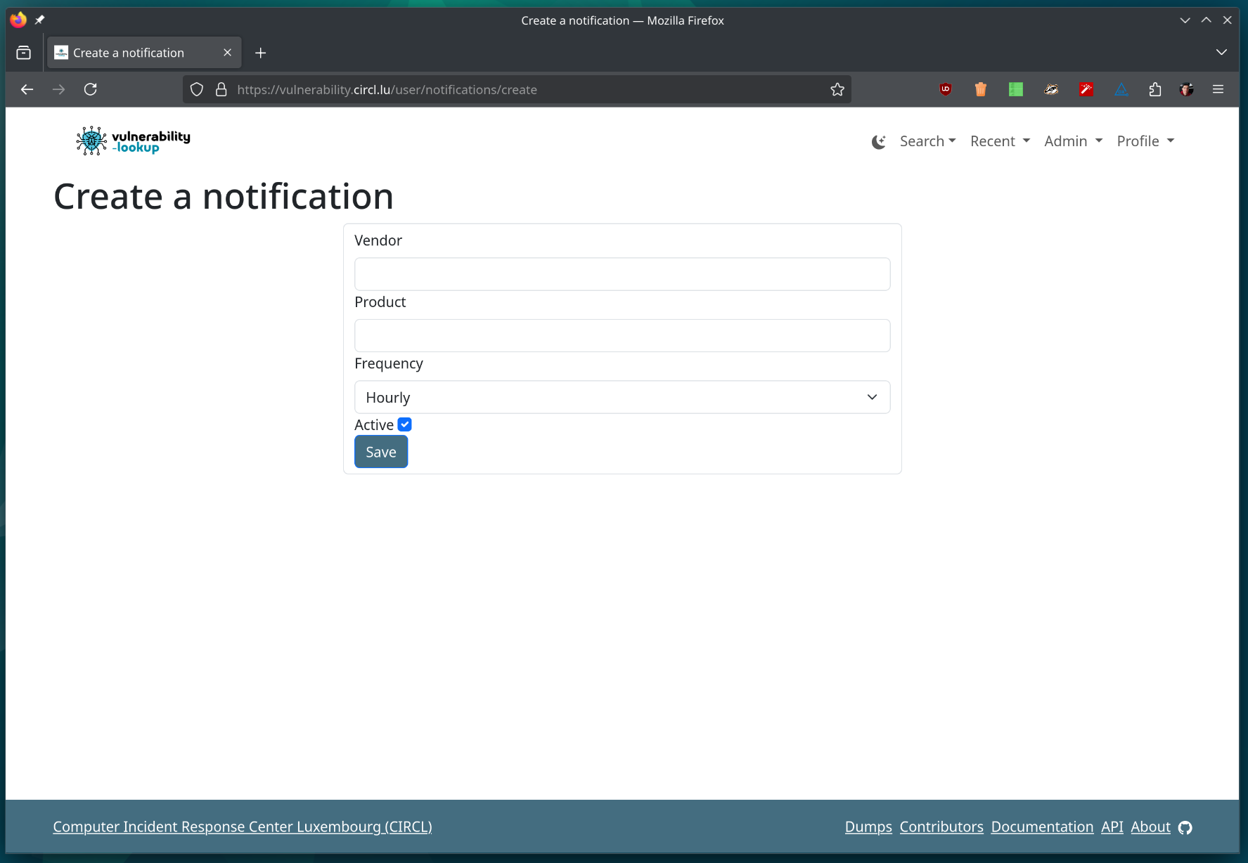Click the blue triangle extension icon
Screen dimensions: 1248x863
pyautogui.click(x=1121, y=89)
